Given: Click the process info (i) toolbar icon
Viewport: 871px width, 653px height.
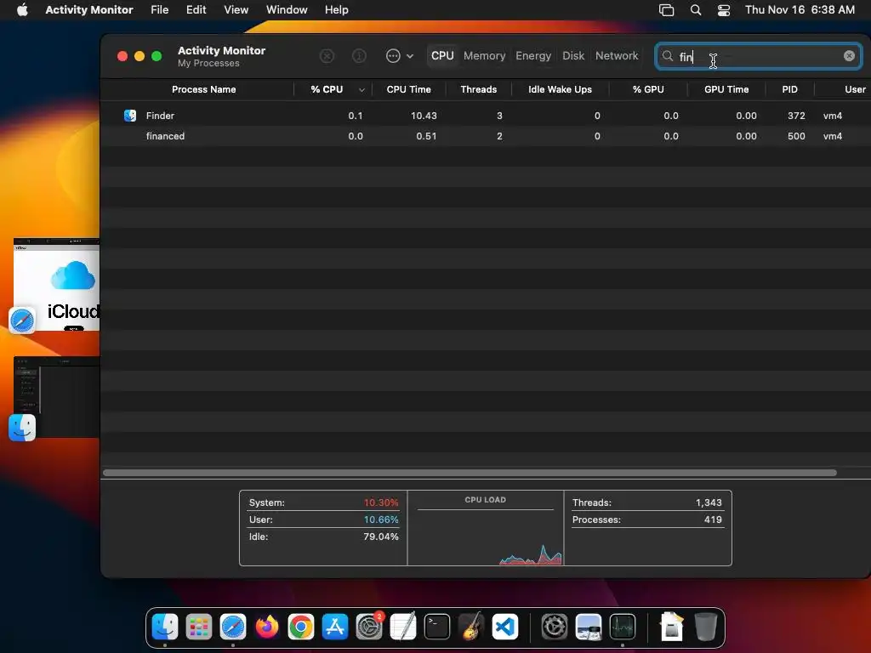Looking at the screenshot, I should (x=360, y=56).
